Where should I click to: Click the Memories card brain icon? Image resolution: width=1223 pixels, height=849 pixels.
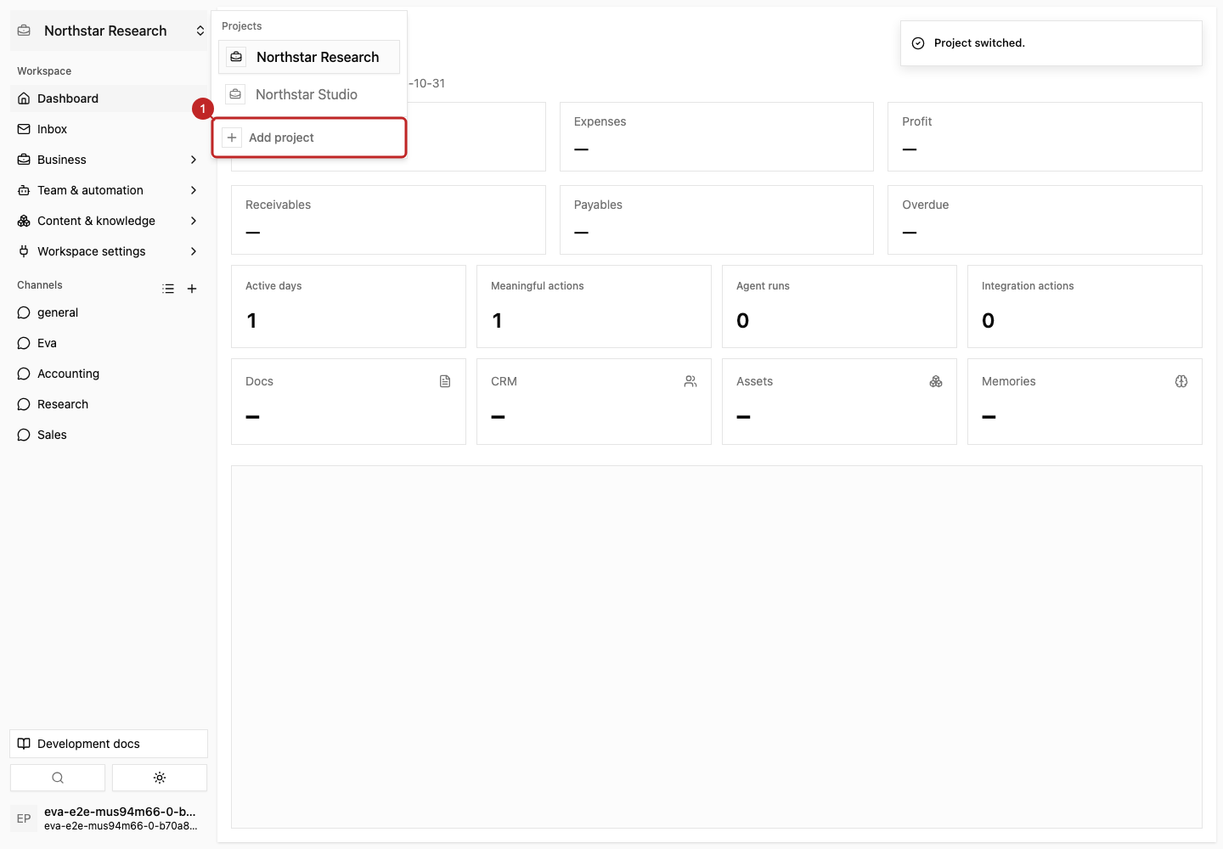tap(1181, 381)
